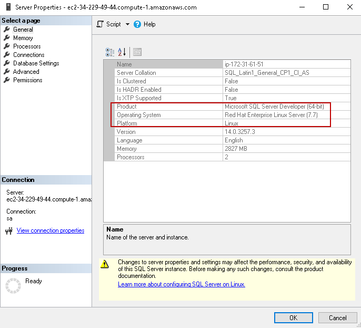Click the Help question mark icon

pos(137,24)
